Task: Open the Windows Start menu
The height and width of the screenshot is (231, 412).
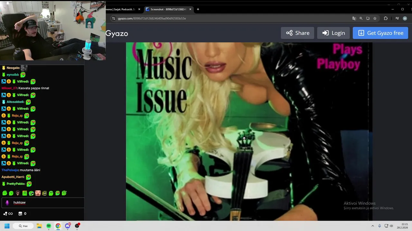Action: [7, 226]
